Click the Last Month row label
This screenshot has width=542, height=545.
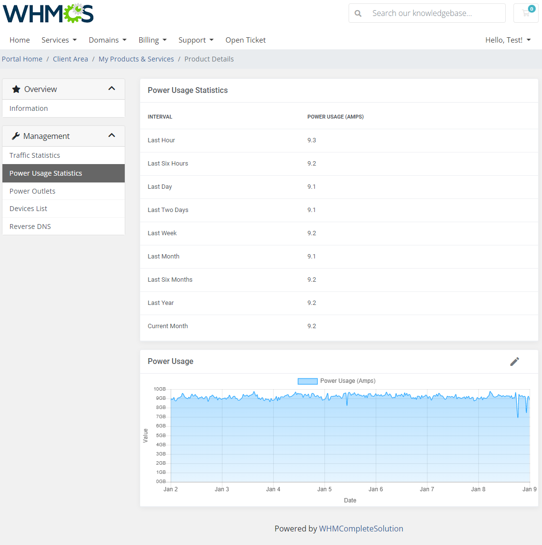tap(163, 257)
